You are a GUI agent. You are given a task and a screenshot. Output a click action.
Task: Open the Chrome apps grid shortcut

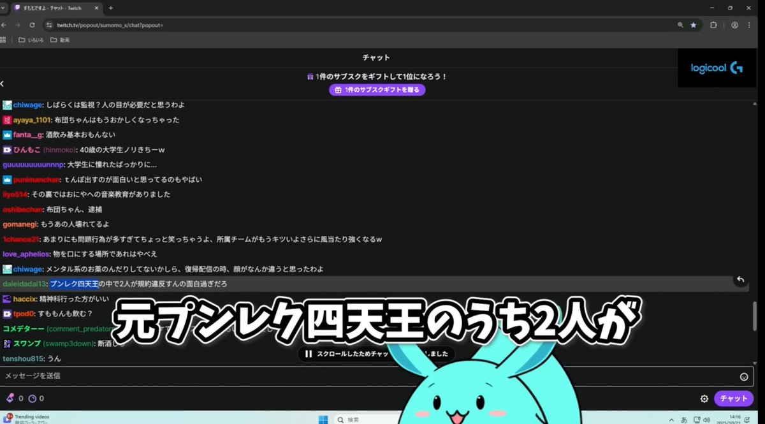[3, 40]
